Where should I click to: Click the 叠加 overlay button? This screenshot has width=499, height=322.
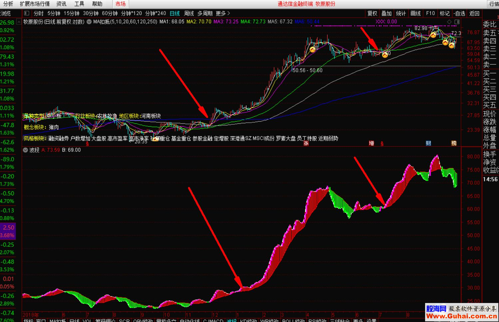[386, 13]
